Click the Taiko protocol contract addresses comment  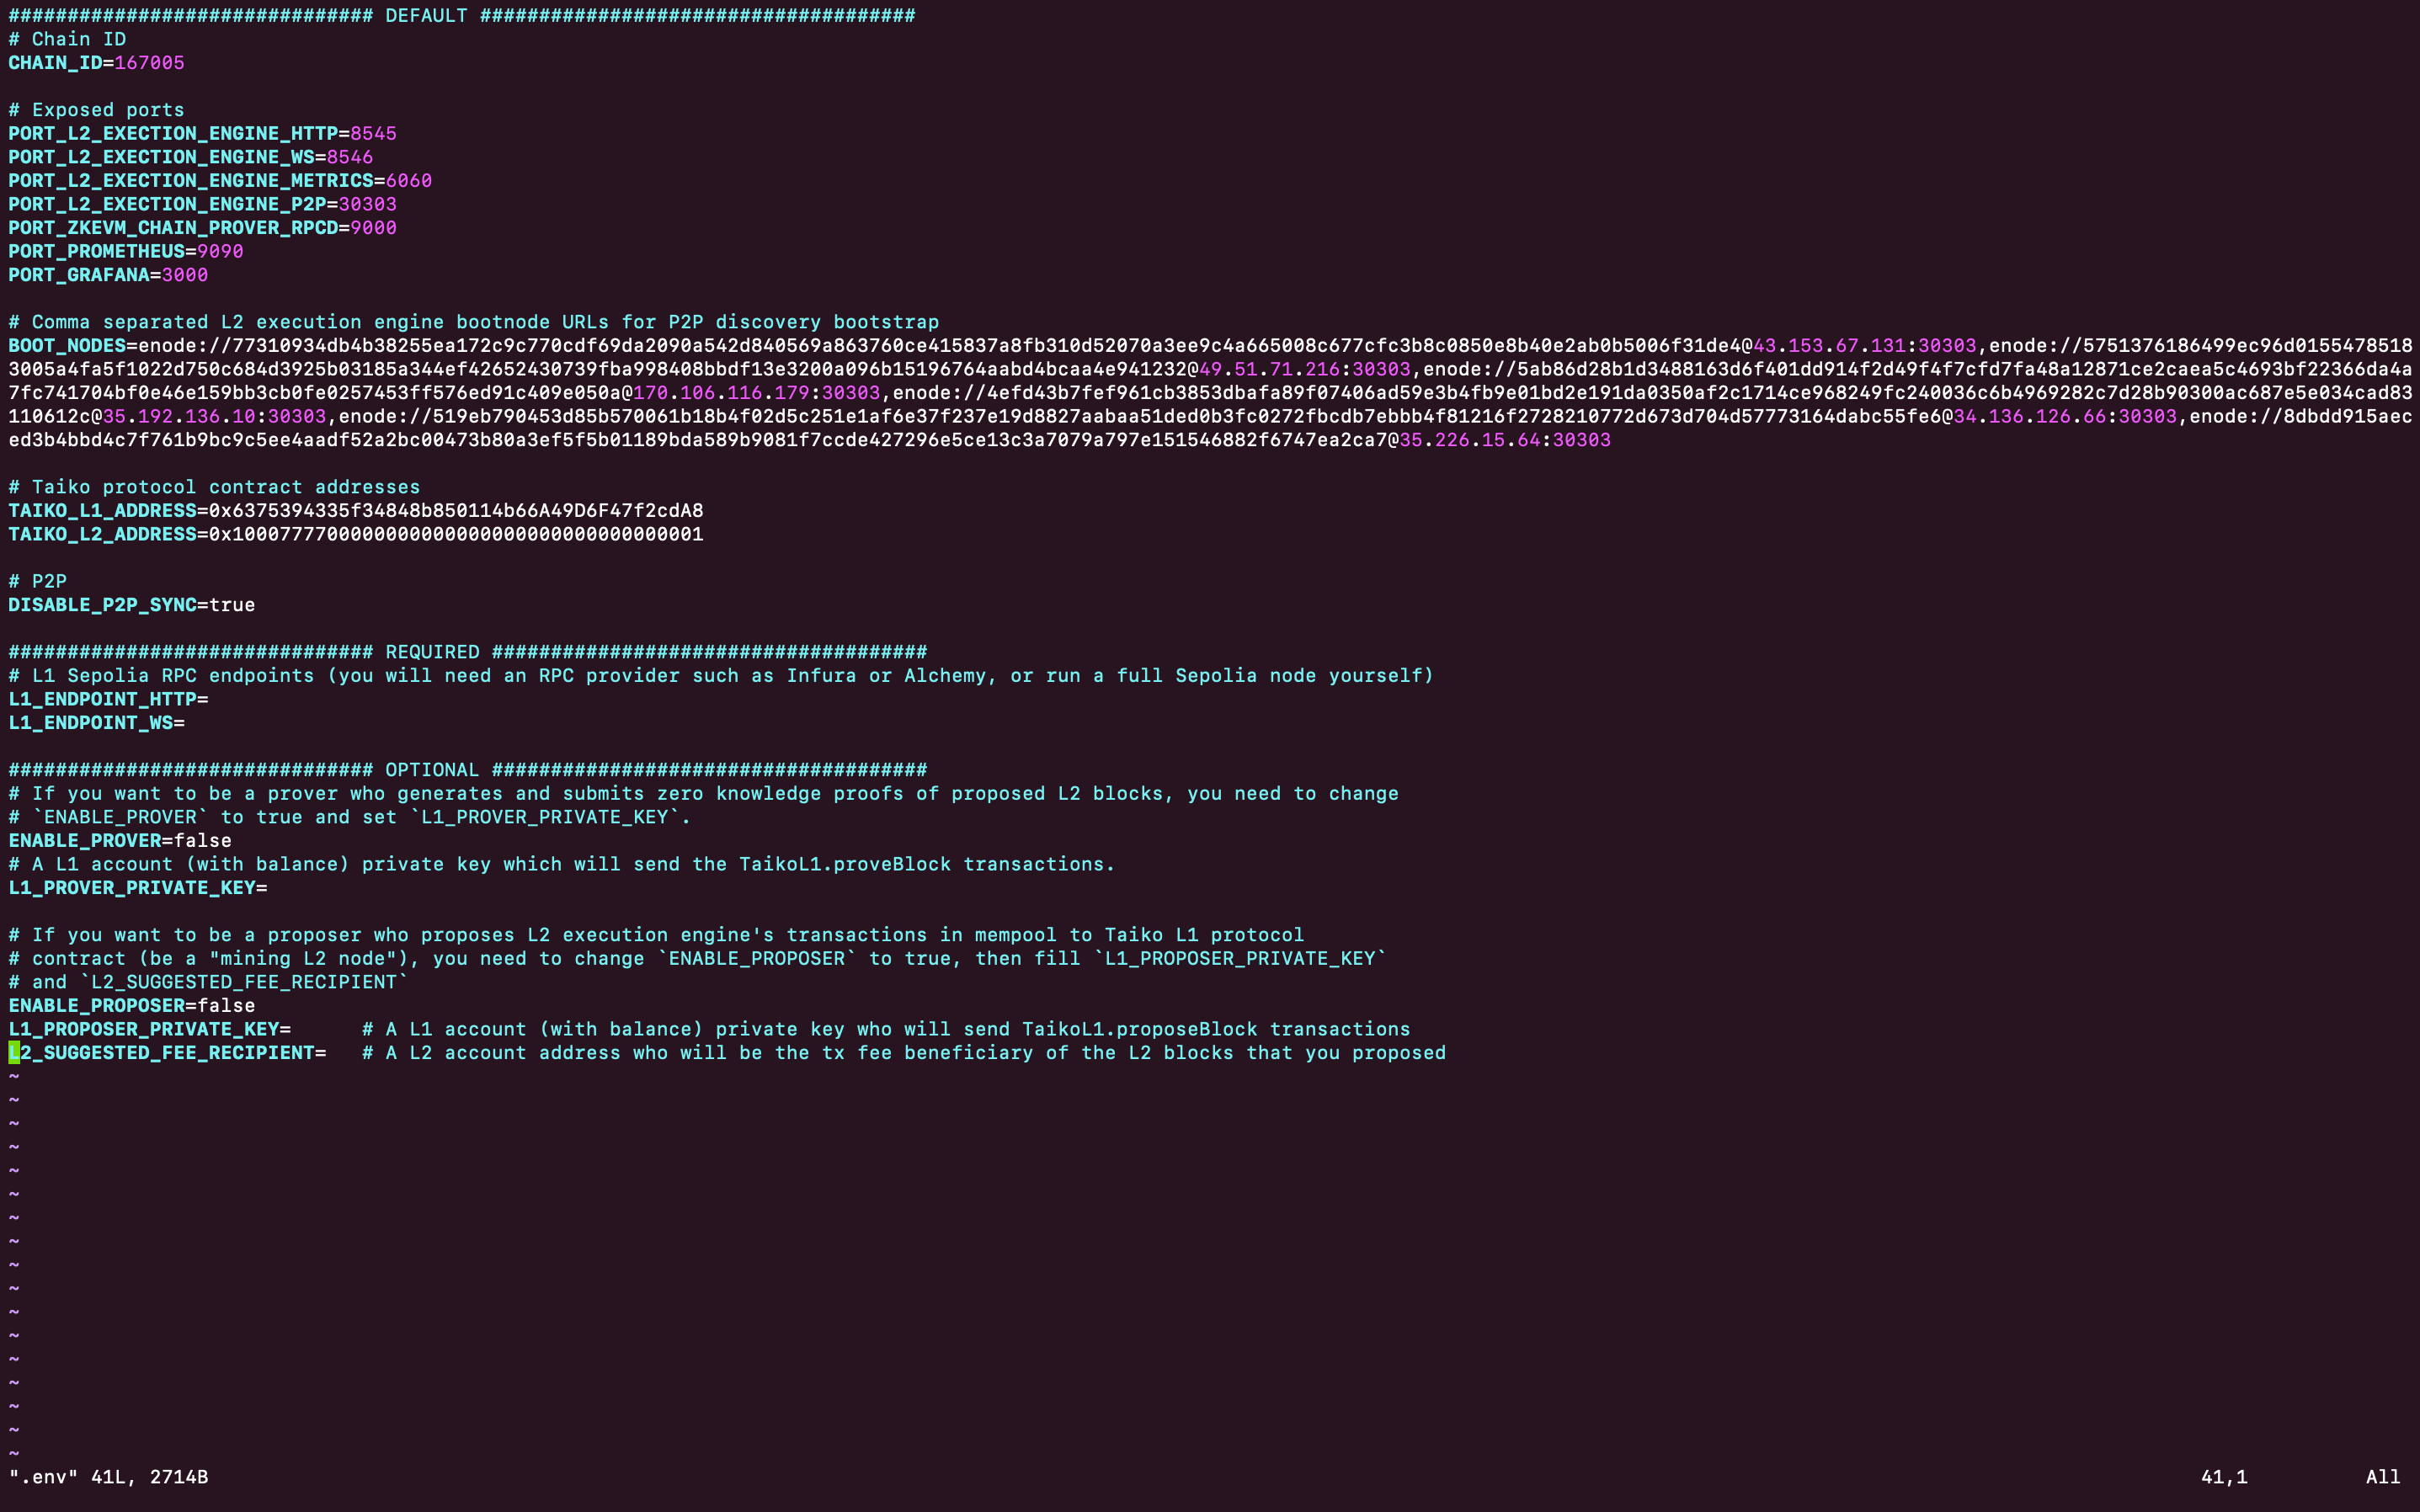point(214,487)
